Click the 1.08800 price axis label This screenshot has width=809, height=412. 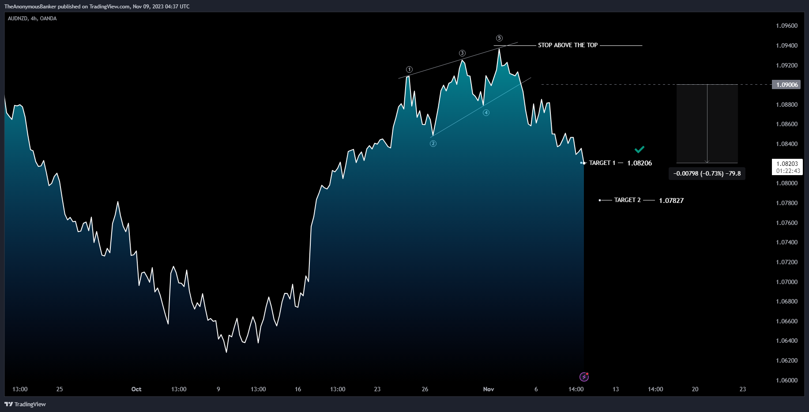tap(786, 105)
